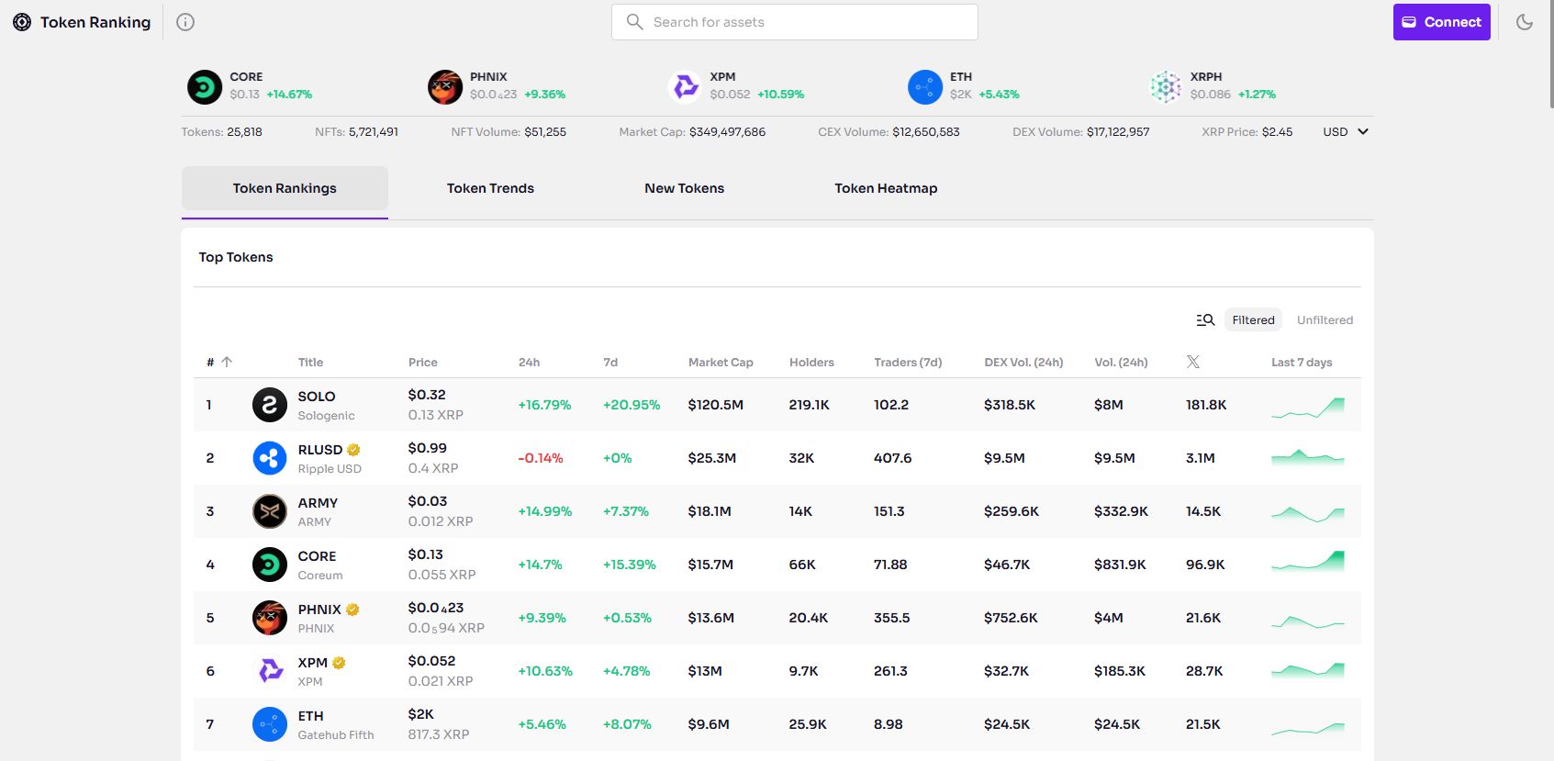Click RLUSD 24h change -0.14%
The image size is (1554, 761).
(x=541, y=458)
